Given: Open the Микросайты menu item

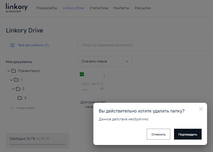Looking at the screenshot, I should click(x=47, y=8).
